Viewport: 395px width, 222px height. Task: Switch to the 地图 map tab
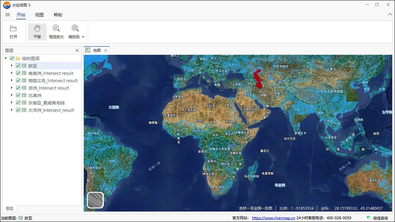click(97, 50)
